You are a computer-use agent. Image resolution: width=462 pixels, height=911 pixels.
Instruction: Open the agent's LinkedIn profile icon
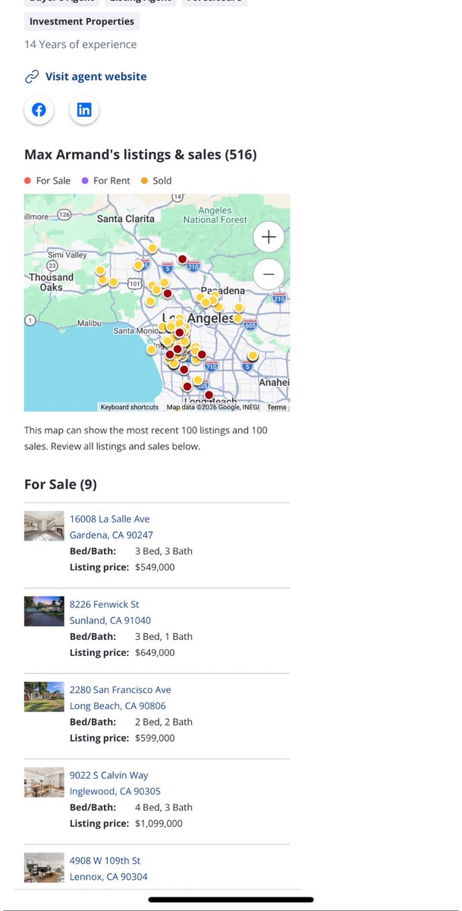coord(84,110)
